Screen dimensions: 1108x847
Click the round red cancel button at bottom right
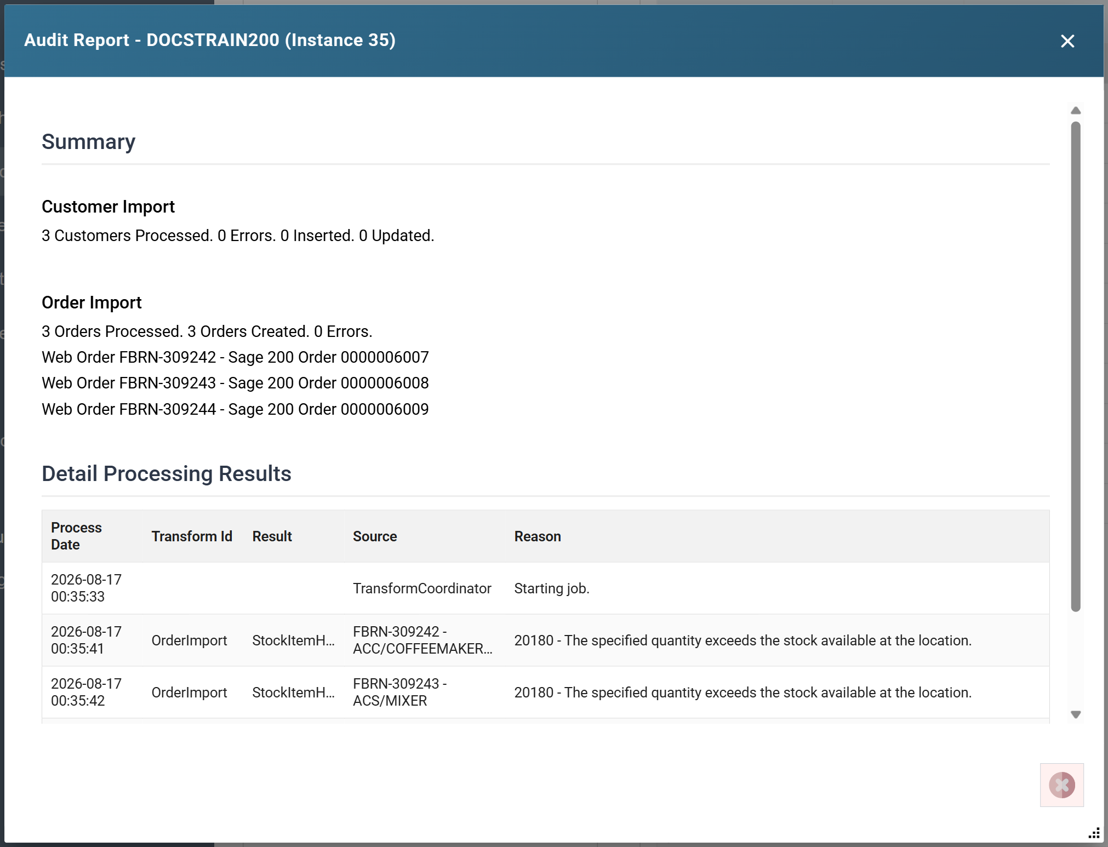[1061, 785]
